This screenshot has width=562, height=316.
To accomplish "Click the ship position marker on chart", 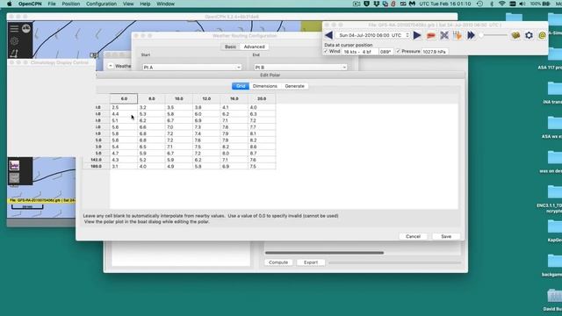I will pyautogui.click(x=94, y=55).
